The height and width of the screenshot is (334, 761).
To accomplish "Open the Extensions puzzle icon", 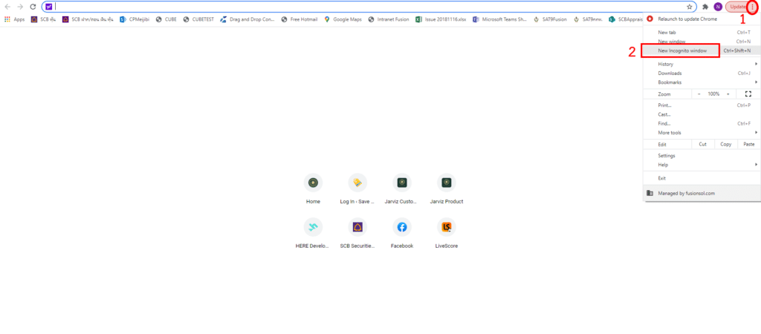I will pos(705,7).
